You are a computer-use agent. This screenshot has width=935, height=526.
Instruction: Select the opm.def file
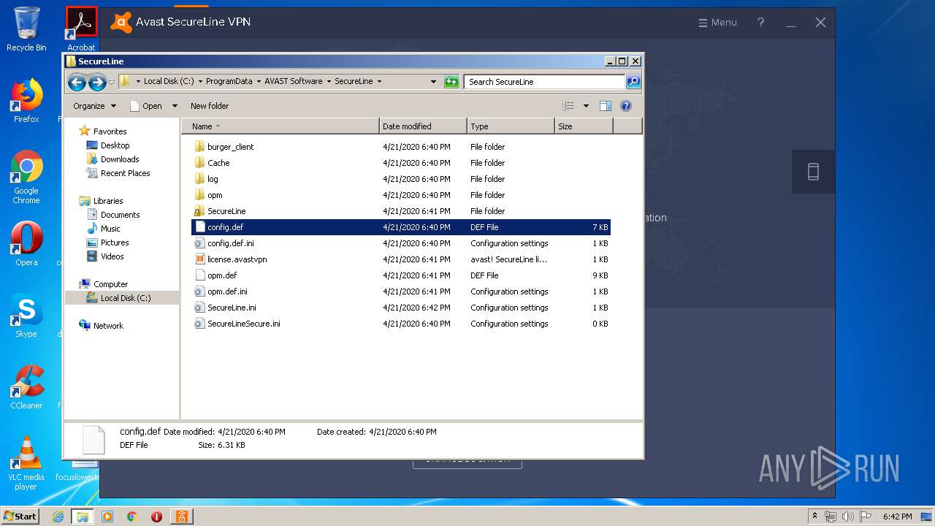221,275
